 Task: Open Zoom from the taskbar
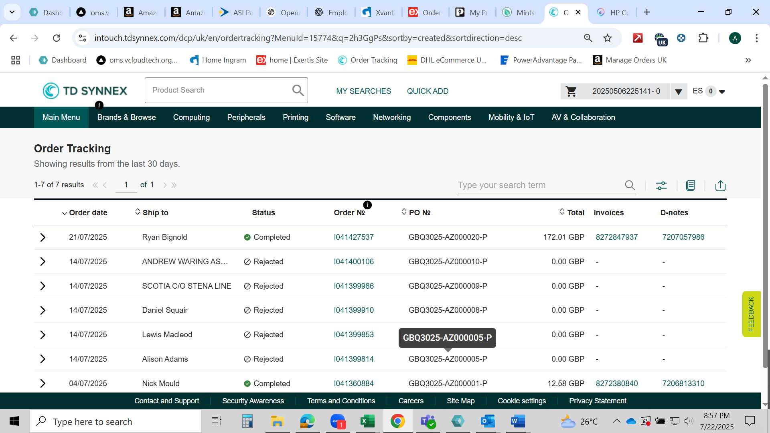click(x=338, y=421)
